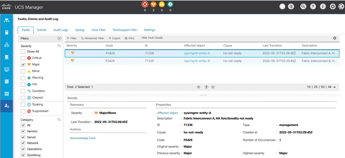The width and height of the screenshot is (345, 158).
Task: Check the Warning severity box
Action: pyautogui.click(x=23, y=78)
